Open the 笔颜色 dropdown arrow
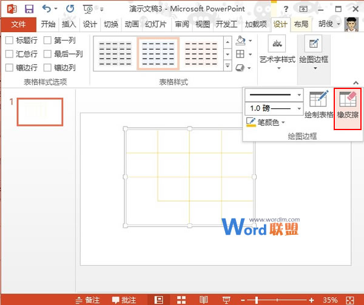Screen dimensions: 364x305 click(283, 122)
